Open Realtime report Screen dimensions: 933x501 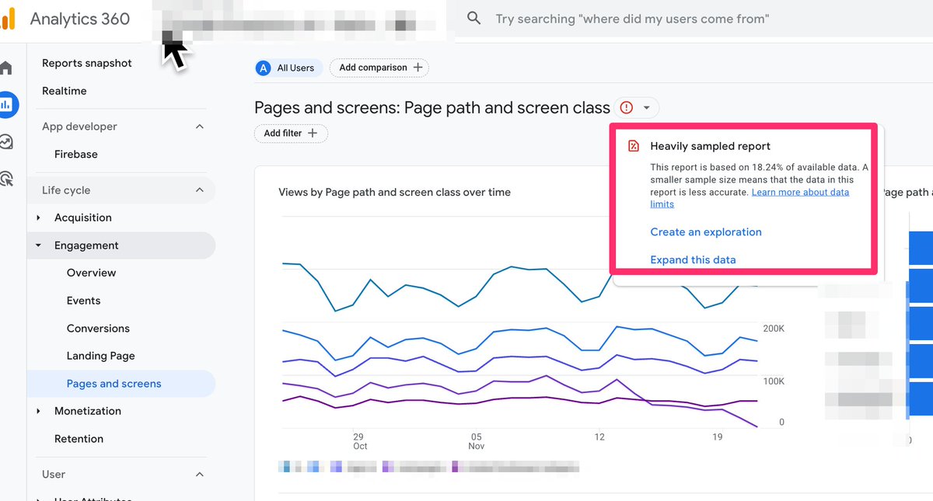click(65, 91)
